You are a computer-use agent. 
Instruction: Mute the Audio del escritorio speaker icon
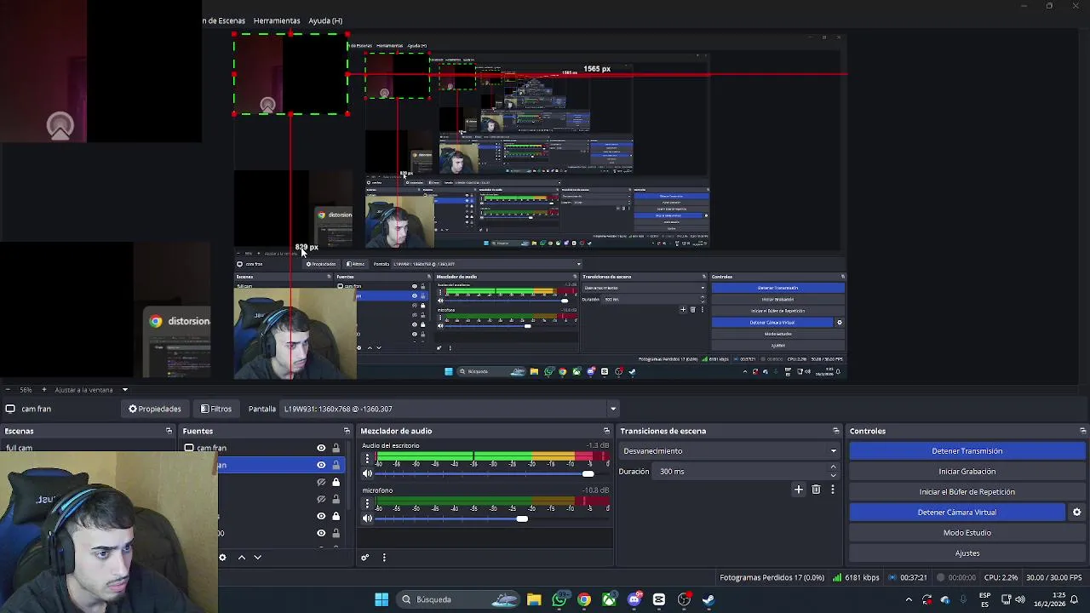368,473
